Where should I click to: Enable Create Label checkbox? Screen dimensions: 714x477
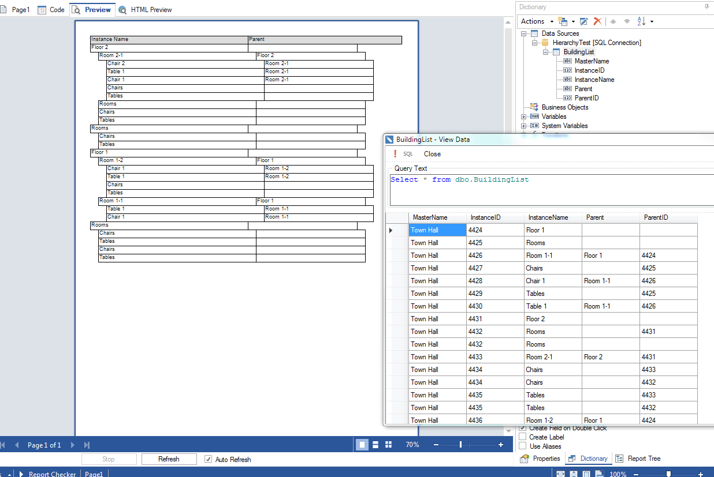point(522,437)
